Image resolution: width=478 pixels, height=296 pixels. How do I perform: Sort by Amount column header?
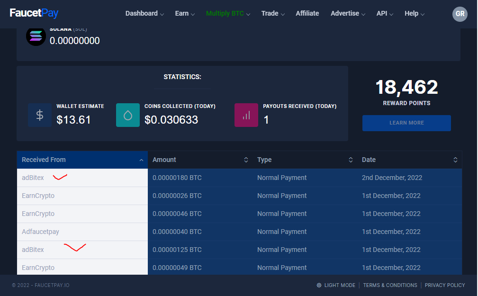tap(200, 160)
